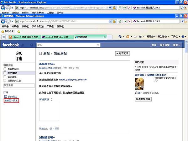The image size is (188, 141).
Task: Select 提及我的文章 in sidebar
Action: point(14,81)
